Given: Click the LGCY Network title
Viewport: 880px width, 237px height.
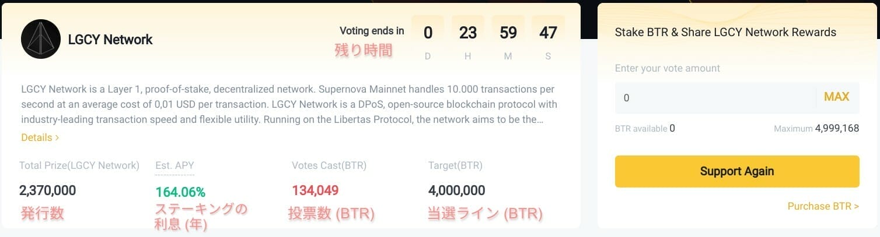Looking at the screenshot, I should (x=110, y=40).
